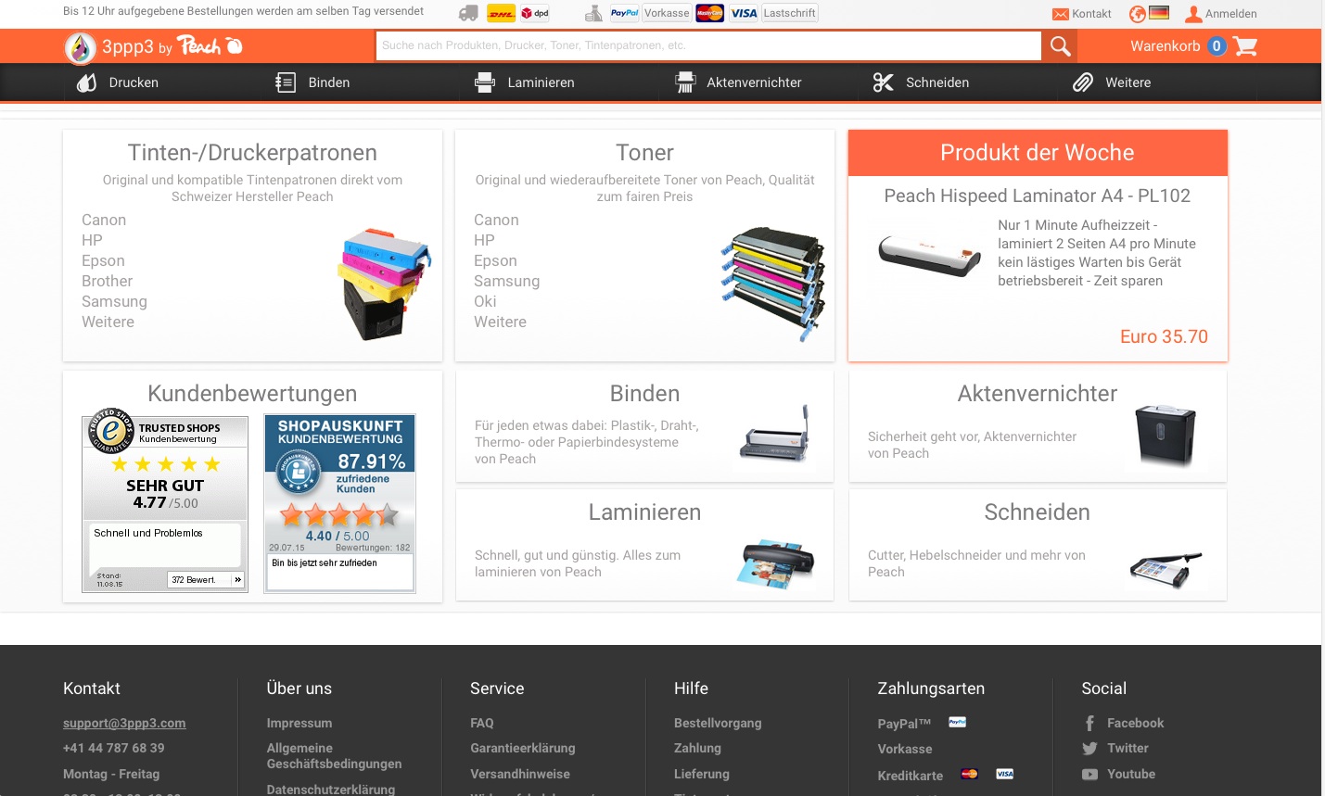Screen dimensions: 1325x796
Task: Open the Schneiden category card heading
Action: [x=1037, y=512]
